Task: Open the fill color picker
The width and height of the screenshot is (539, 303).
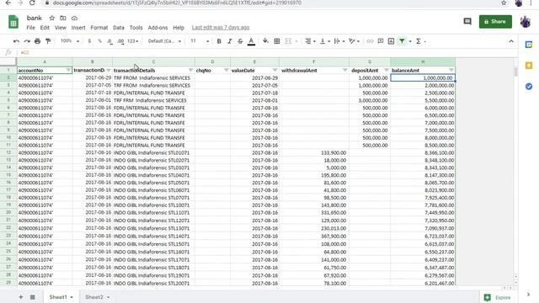Action: pyautogui.click(x=266, y=41)
